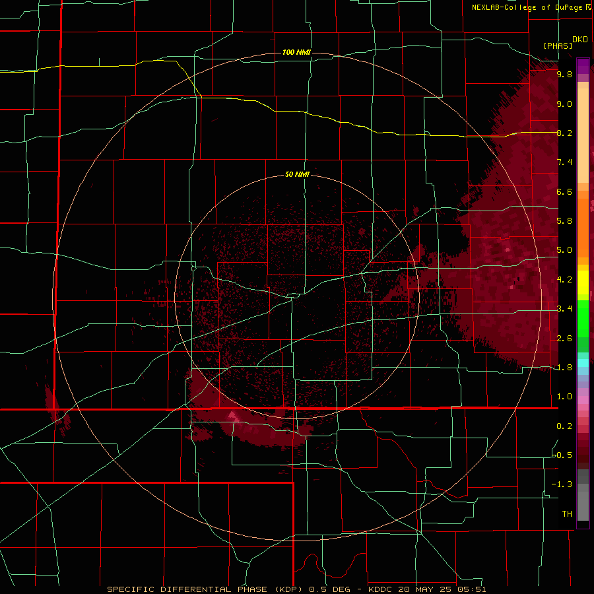Click the 50 NMI range ring label
Screen dimensions: 594x594
pos(297,175)
